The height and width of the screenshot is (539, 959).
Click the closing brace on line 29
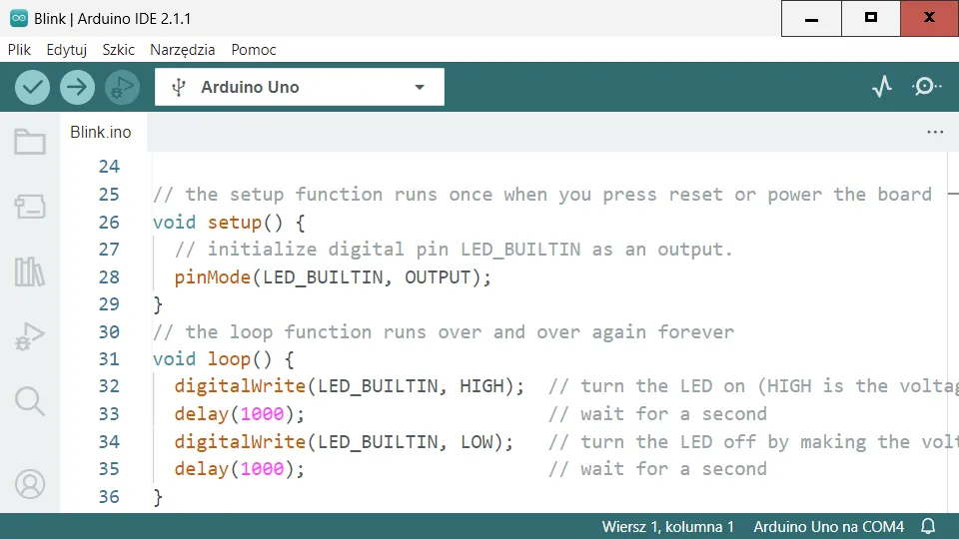[158, 304]
